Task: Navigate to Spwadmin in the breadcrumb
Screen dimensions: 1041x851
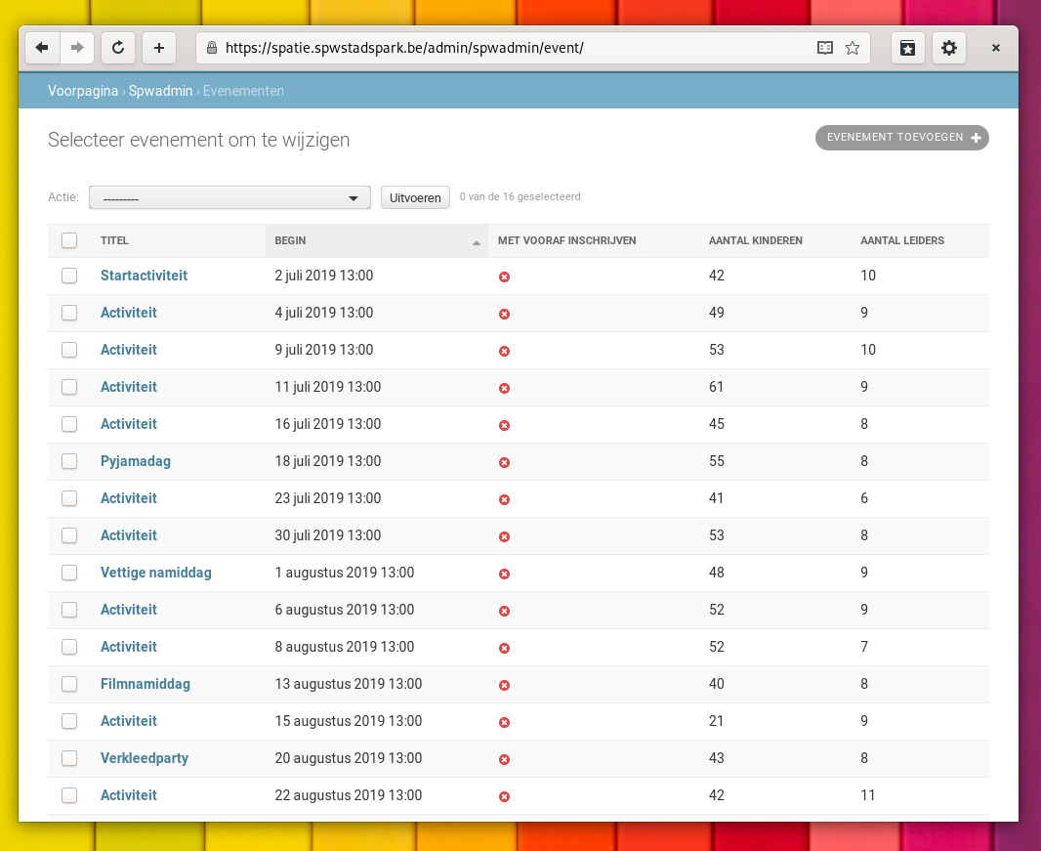Action: (160, 91)
